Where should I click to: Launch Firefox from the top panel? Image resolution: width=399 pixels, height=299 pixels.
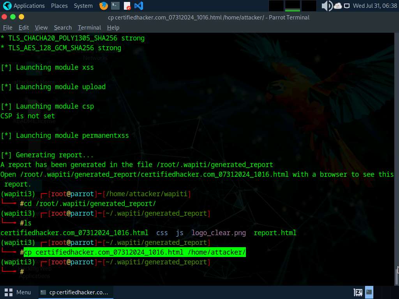[x=103, y=6]
